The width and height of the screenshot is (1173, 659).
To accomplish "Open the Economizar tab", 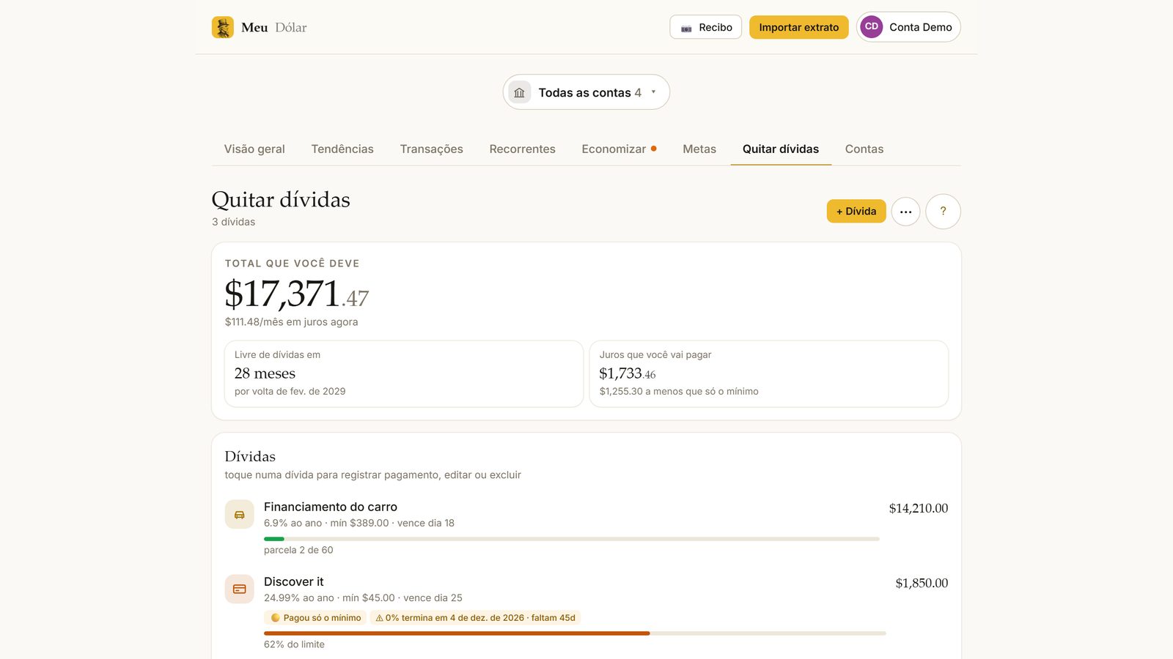I will click(x=619, y=149).
